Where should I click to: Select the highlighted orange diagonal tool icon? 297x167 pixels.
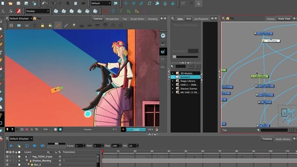pyautogui.click(x=58, y=25)
